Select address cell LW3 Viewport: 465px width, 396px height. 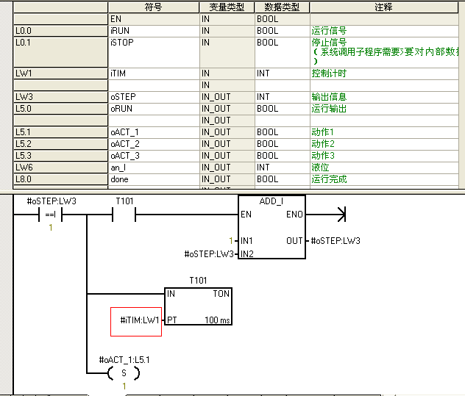pyautogui.click(x=60, y=97)
